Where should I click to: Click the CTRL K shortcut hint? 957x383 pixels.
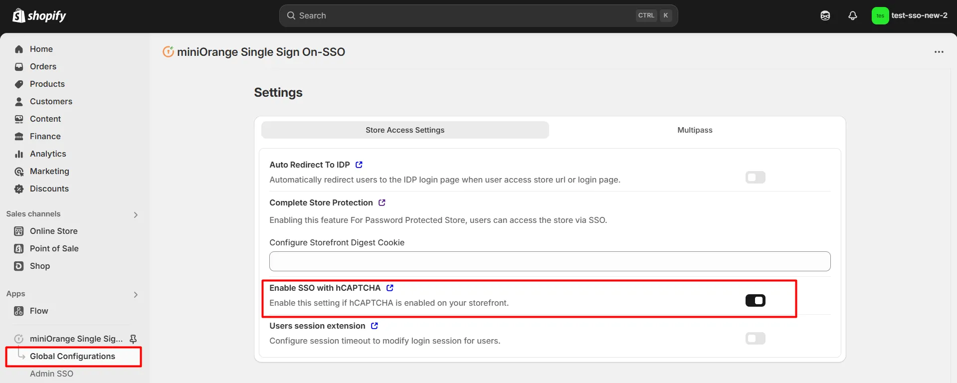click(x=655, y=15)
